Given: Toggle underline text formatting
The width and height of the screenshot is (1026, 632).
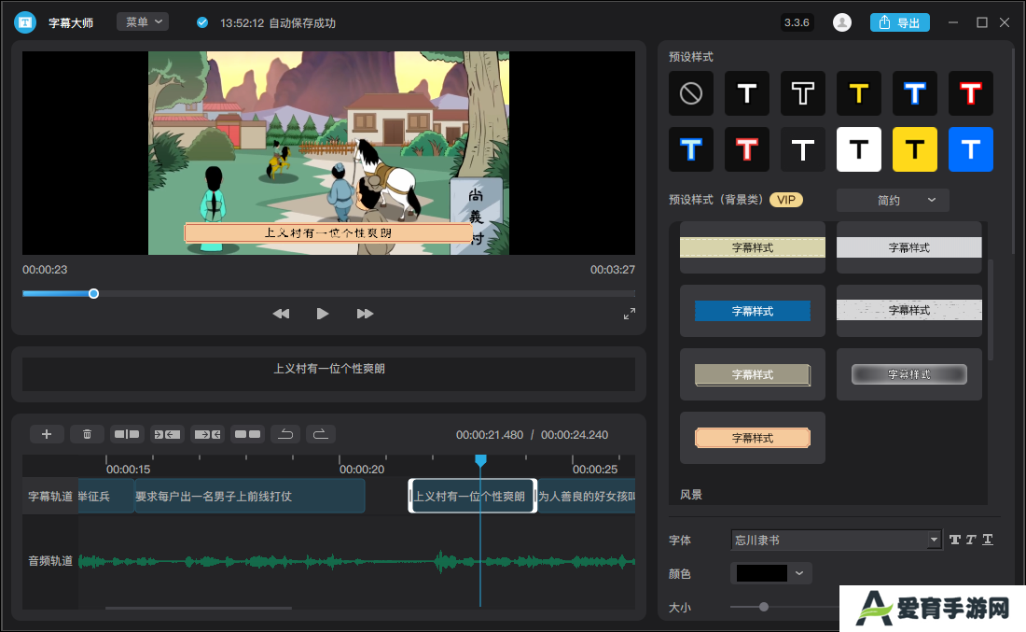Looking at the screenshot, I should pos(988,540).
